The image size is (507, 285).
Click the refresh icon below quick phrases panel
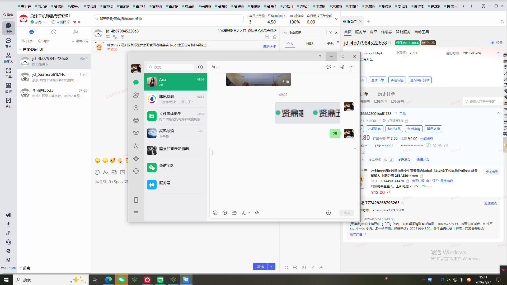pos(287,267)
